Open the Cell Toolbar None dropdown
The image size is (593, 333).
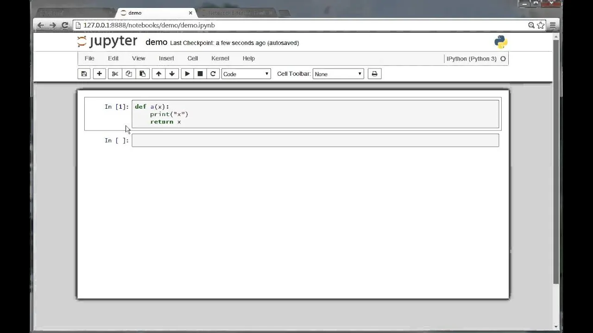pyautogui.click(x=338, y=74)
